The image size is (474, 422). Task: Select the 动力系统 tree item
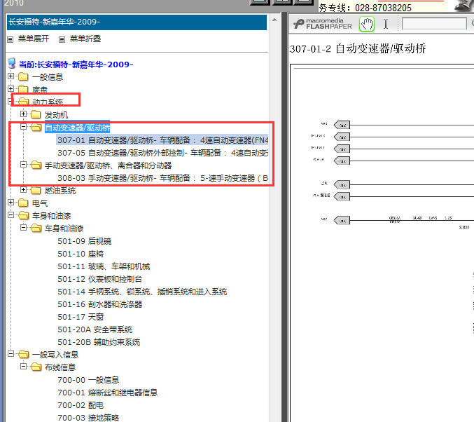(x=48, y=102)
